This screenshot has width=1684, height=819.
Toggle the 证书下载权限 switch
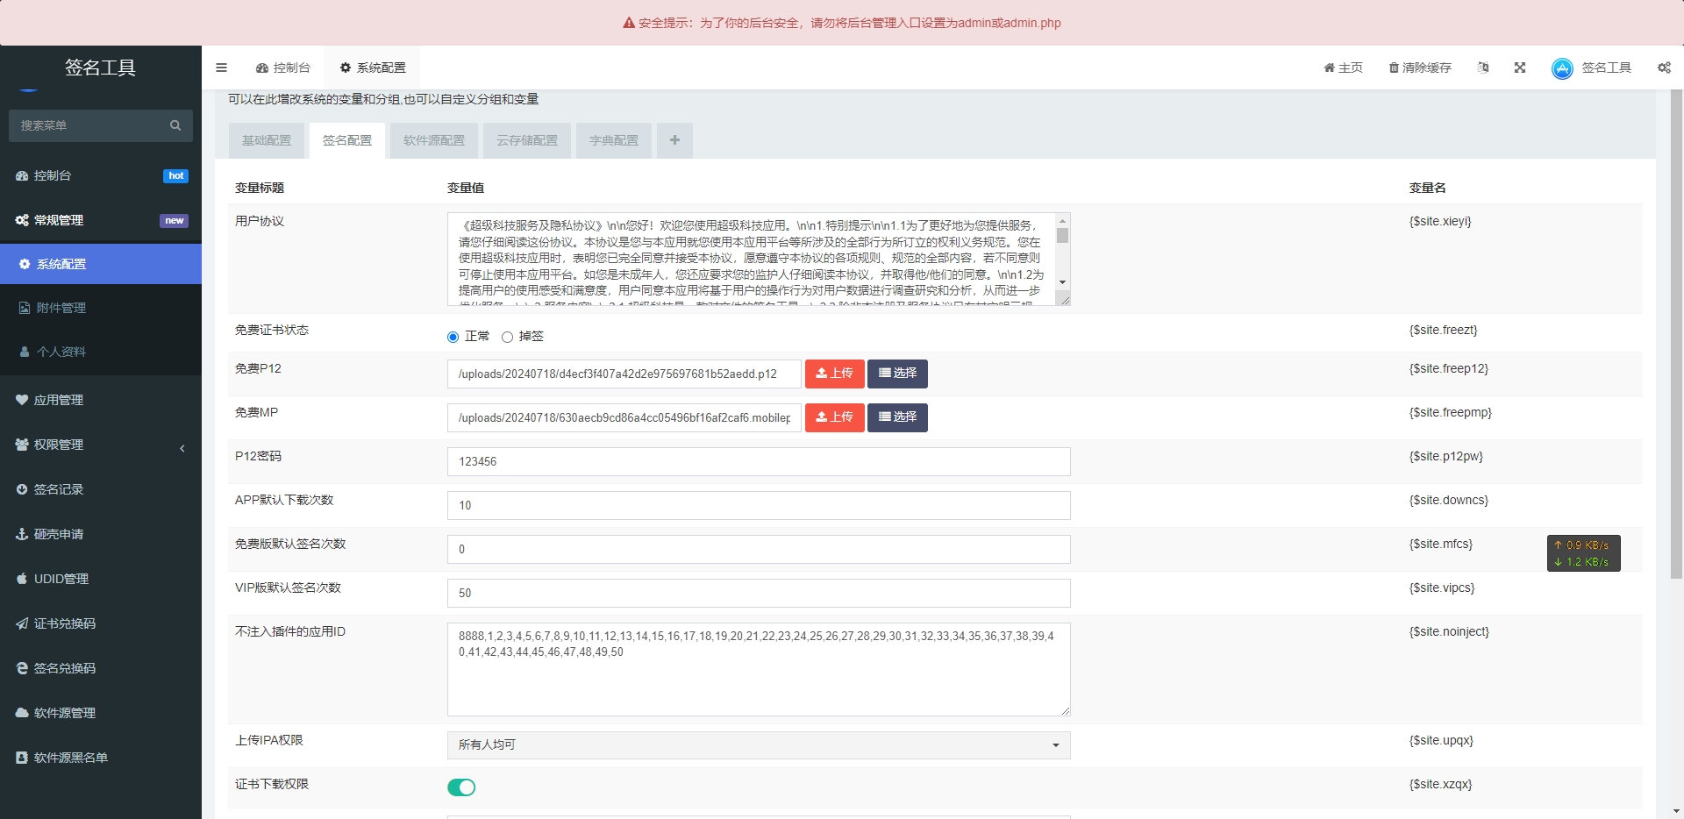(461, 787)
